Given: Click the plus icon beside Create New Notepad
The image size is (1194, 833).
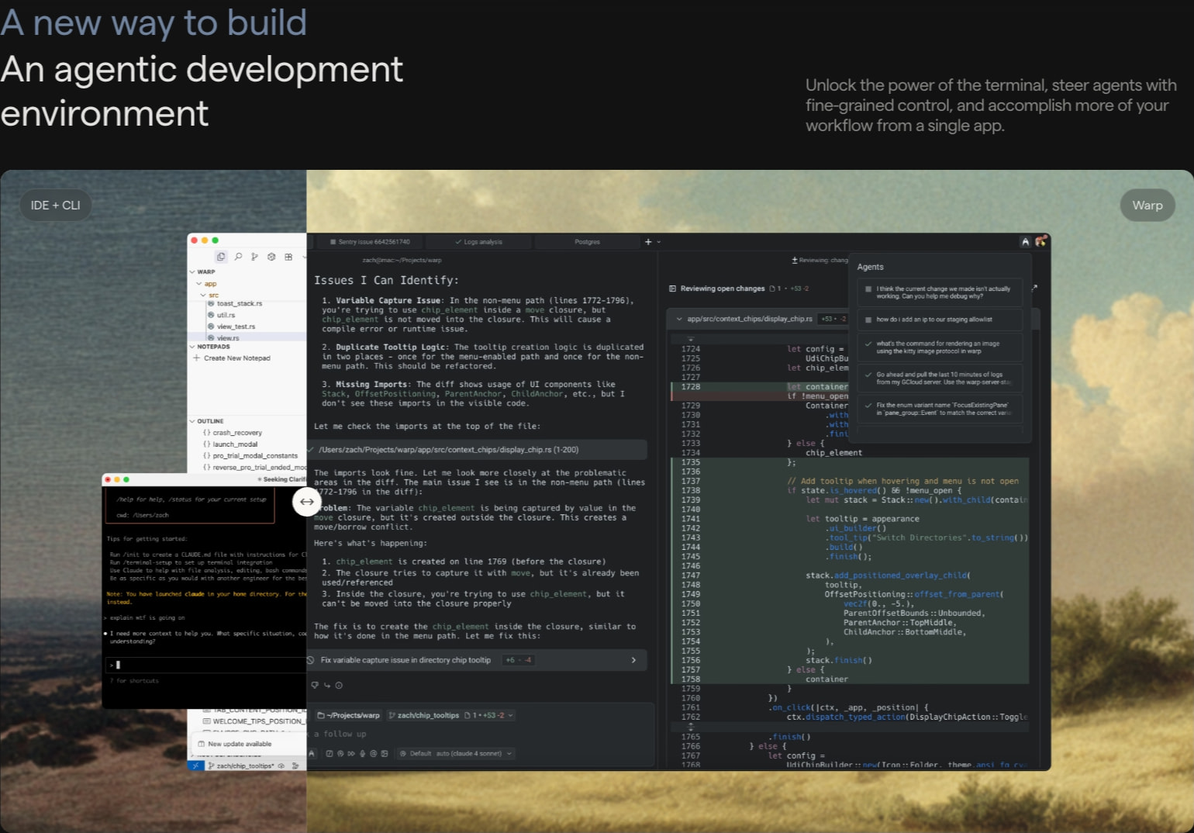Looking at the screenshot, I should click(x=197, y=358).
